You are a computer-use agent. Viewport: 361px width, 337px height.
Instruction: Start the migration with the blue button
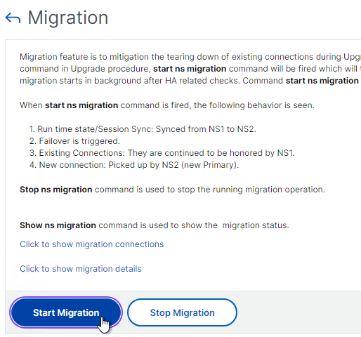pos(66,312)
